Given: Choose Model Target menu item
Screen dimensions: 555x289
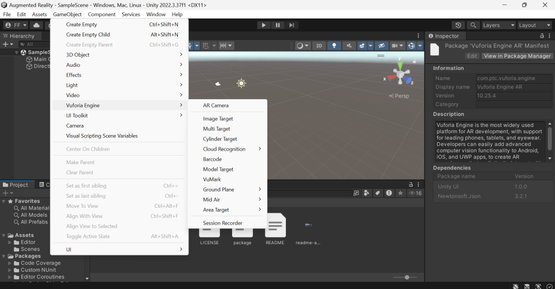Looking at the screenshot, I should click(x=227, y=170).
